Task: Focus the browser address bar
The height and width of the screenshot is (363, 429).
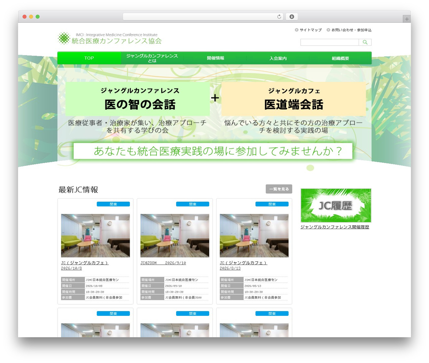Action: pyautogui.click(x=203, y=17)
